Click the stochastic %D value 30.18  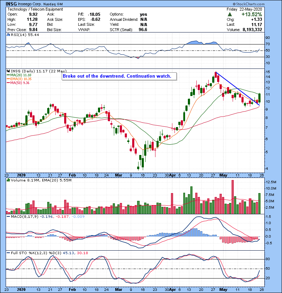coord(82,253)
